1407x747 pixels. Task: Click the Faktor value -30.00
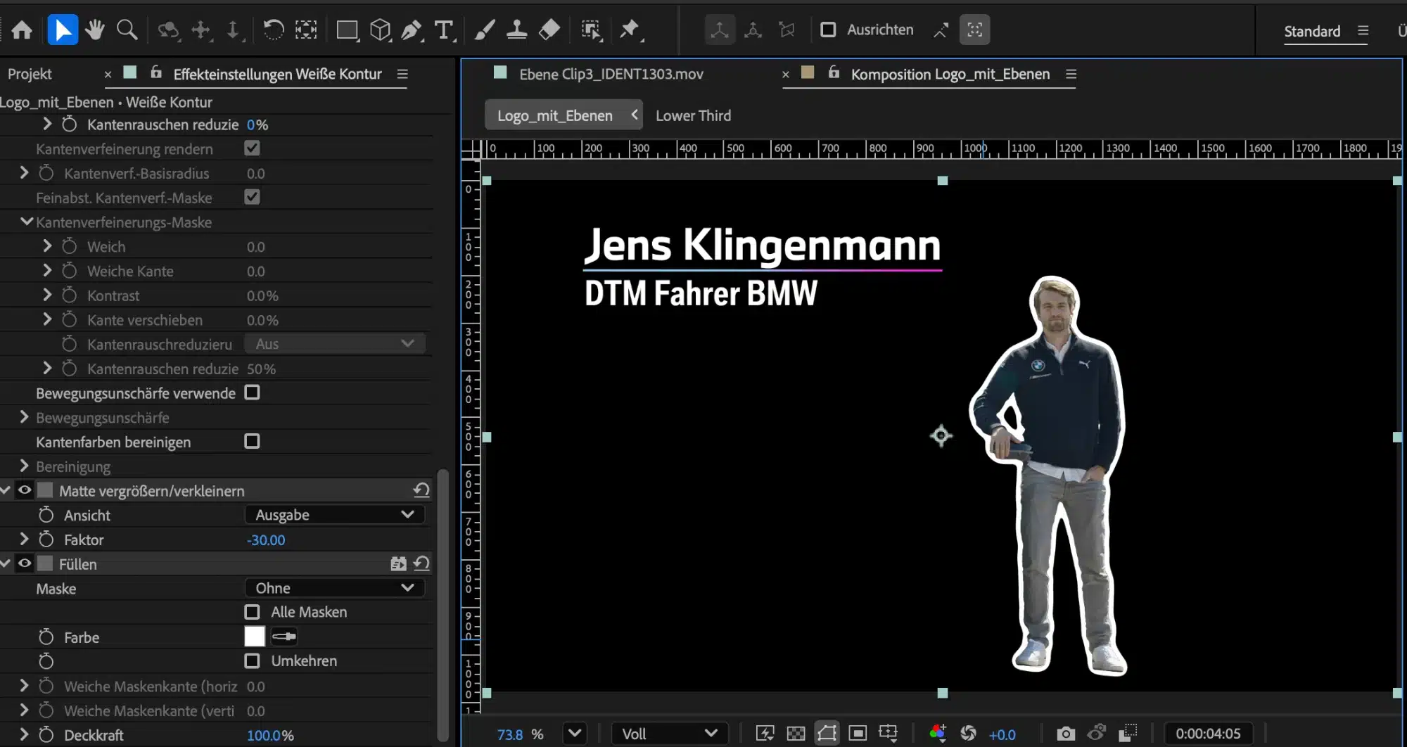[266, 540]
